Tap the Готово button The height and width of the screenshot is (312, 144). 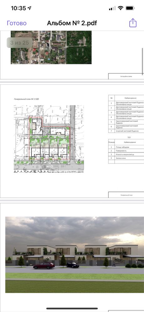pos(17,23)
